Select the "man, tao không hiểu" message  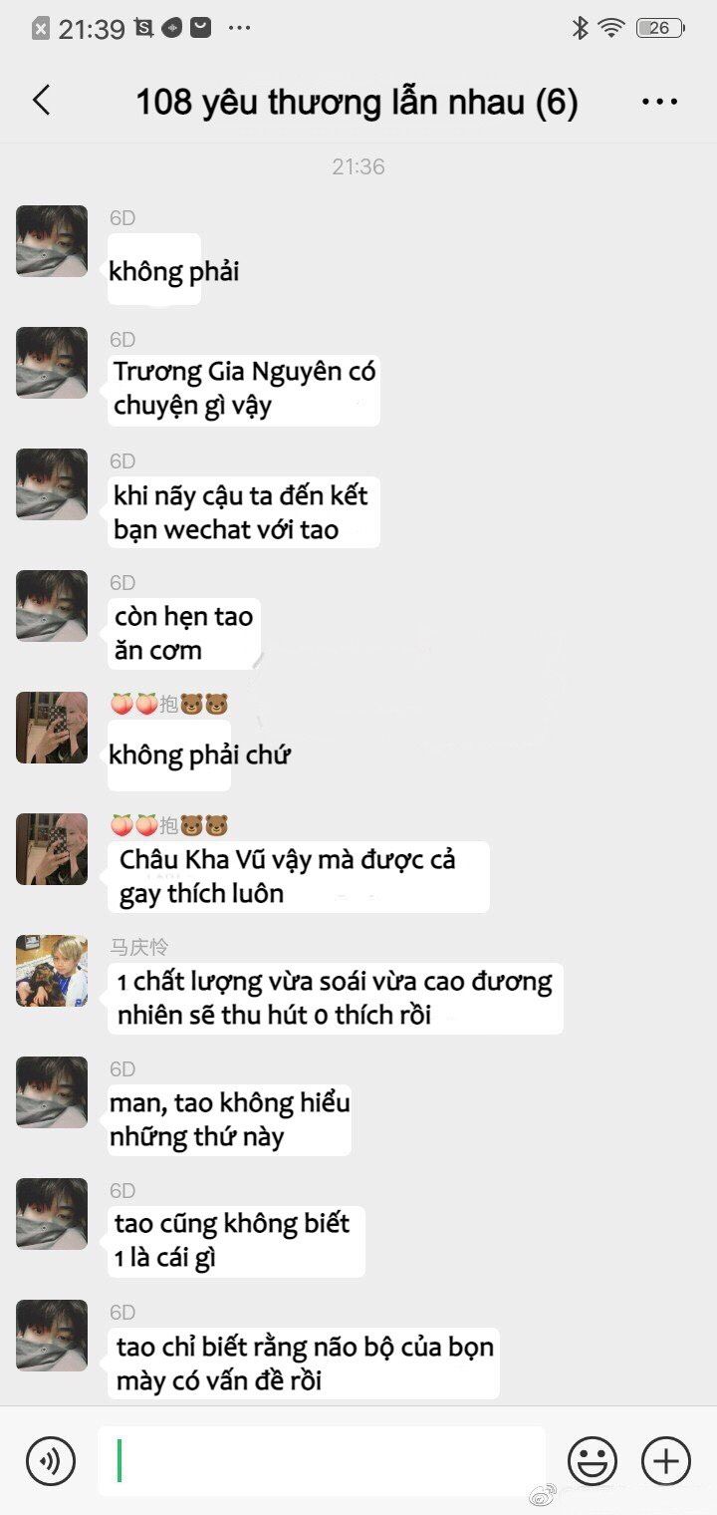coord(229,1119)
